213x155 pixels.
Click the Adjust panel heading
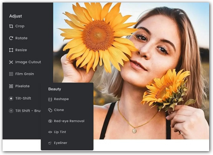[16, 16]
